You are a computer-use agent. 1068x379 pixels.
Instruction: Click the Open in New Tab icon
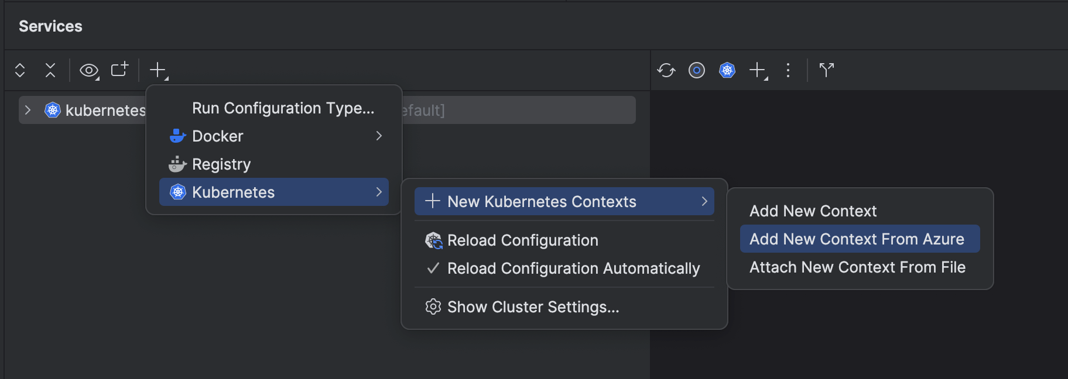pos(120,70)
